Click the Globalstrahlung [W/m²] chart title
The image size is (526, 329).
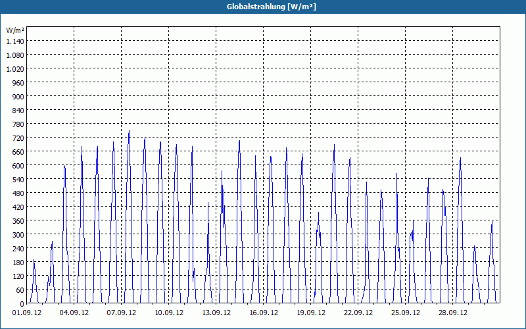pos(272,7)
